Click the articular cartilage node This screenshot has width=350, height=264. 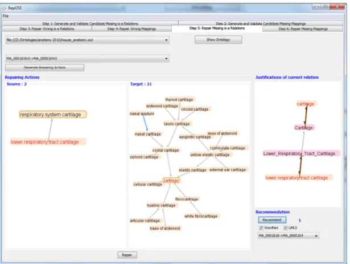click(145, 221)
